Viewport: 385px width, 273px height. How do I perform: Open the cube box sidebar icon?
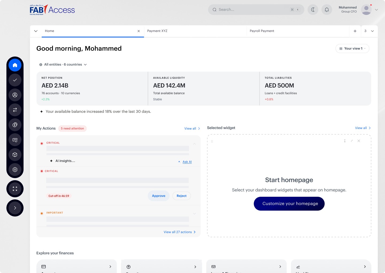15,155
